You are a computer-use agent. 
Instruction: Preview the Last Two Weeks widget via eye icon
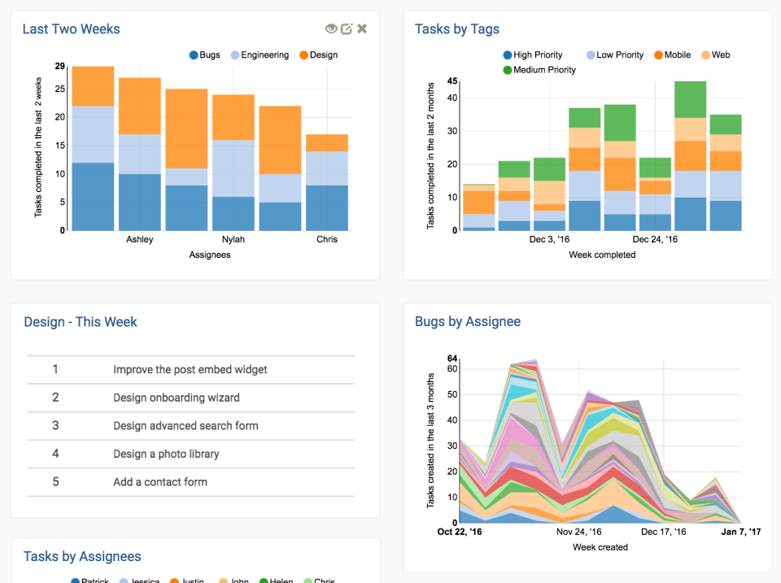point(331,28)
